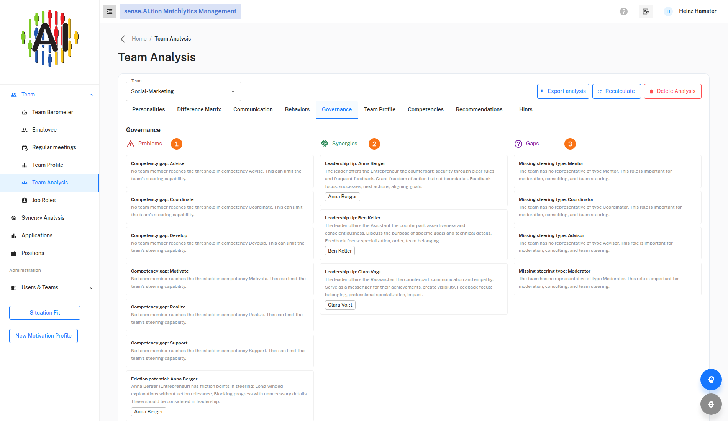728x421 pixels.
Task: Click the Positions briefcase icon
Action: point(14,253)
